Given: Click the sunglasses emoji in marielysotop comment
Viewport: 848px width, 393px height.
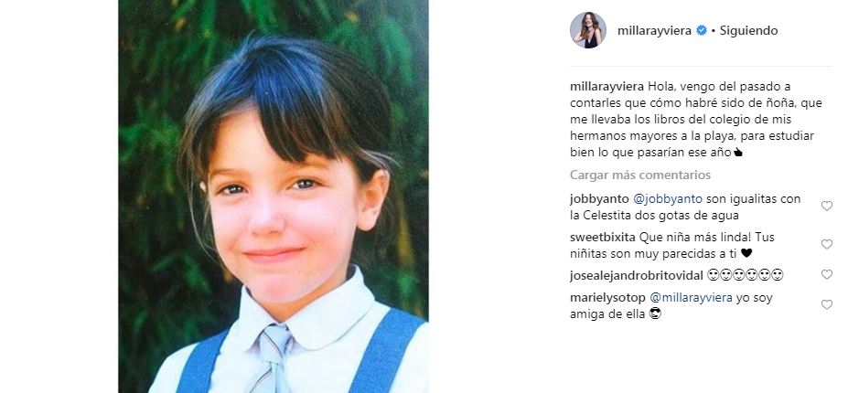Looking at the screenshot, I should tap(656, 313).
